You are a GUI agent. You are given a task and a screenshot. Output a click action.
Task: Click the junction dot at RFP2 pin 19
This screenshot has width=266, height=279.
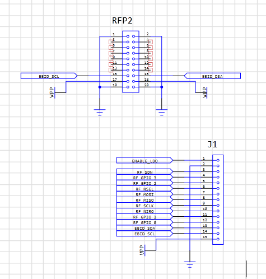[100, 87]
